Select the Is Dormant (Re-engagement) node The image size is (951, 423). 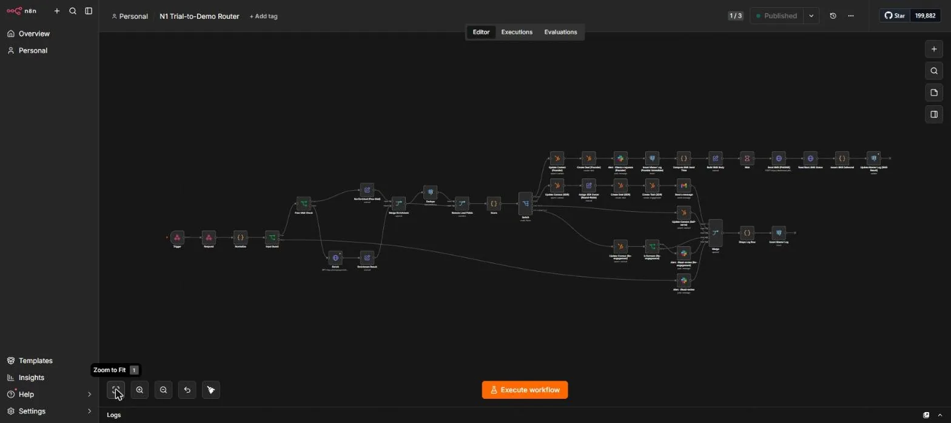coord(652,246)
